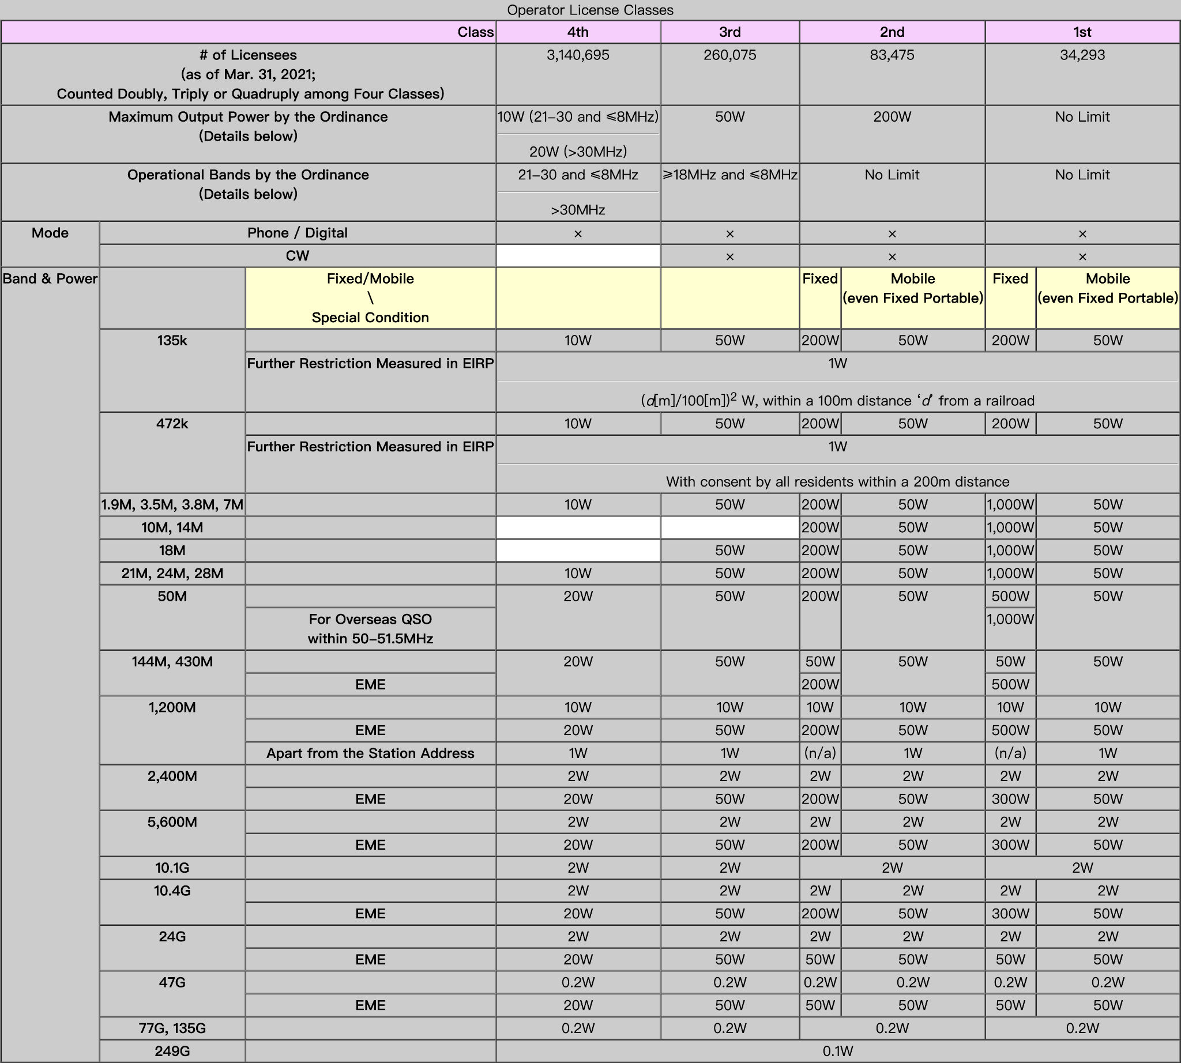Click '2W' 1st class cell in 10.1G row

[1082, 868]
